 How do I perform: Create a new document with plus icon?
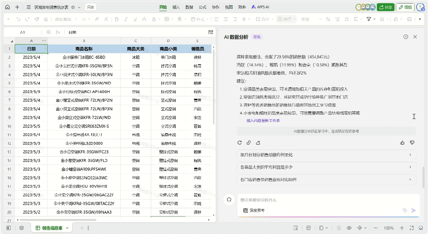[x=17, y=7]
